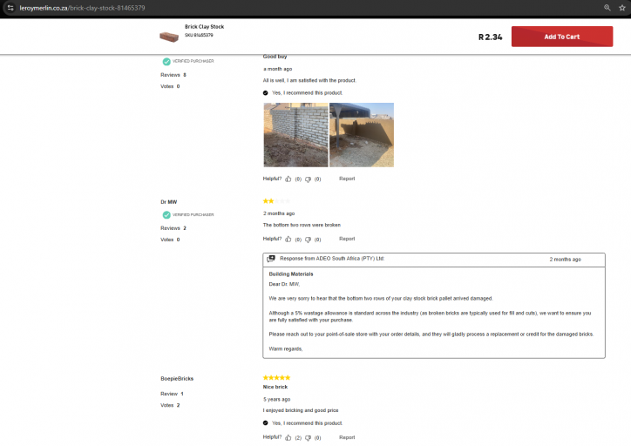631x446 pixels.
Task: Click the SKU number text
Action: 199,36
